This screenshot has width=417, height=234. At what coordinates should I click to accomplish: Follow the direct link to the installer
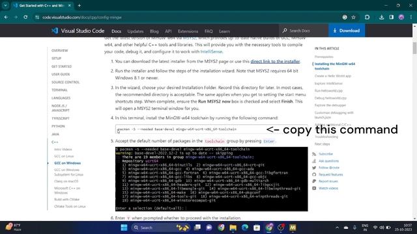point(275,61)
